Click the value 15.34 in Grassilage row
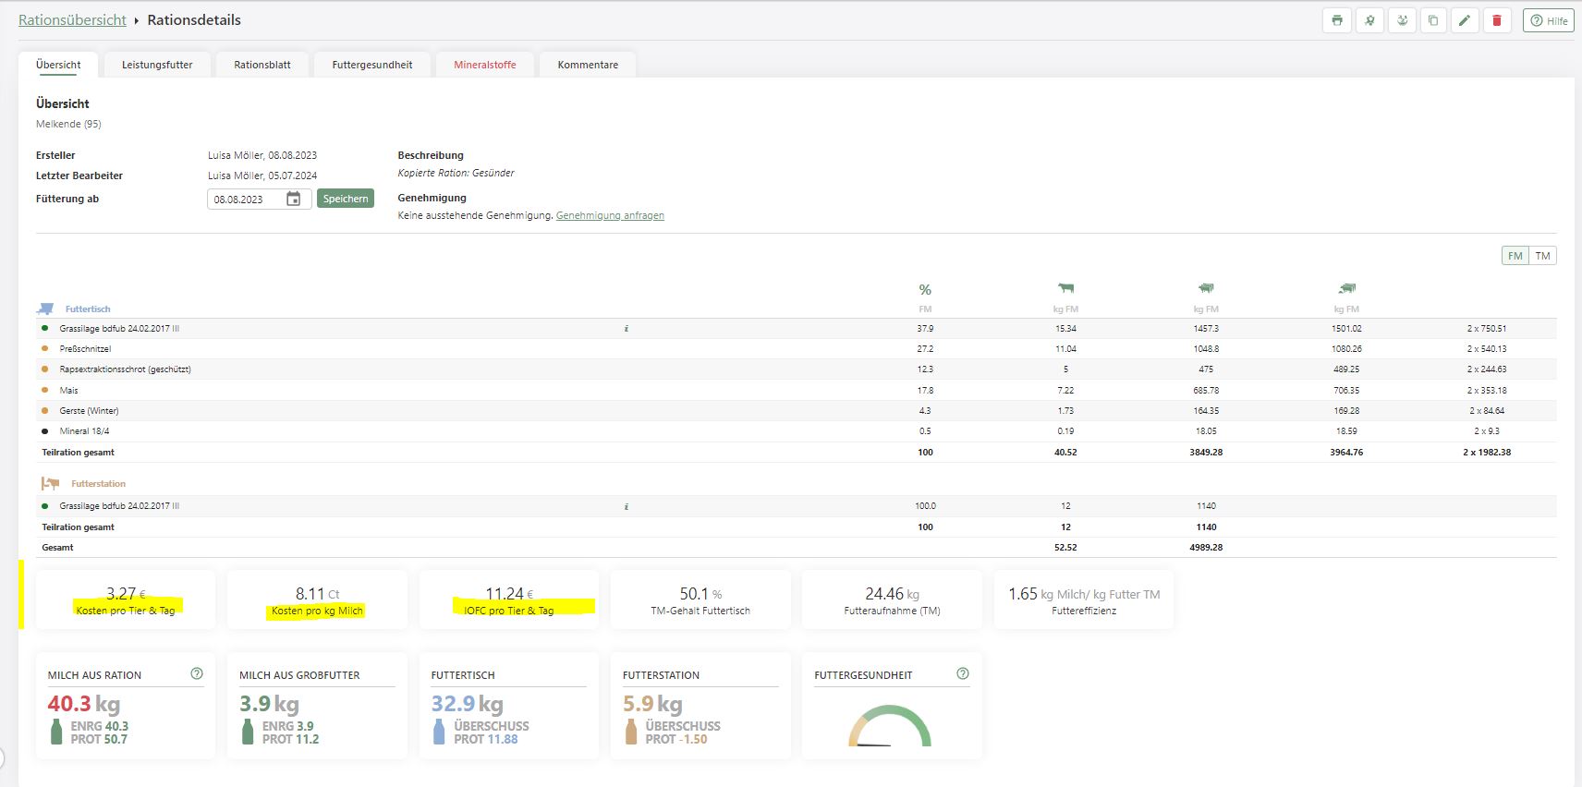 pos(1065,329)
